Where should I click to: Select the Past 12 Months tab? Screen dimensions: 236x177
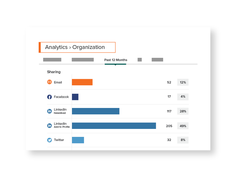coord(116,60)
